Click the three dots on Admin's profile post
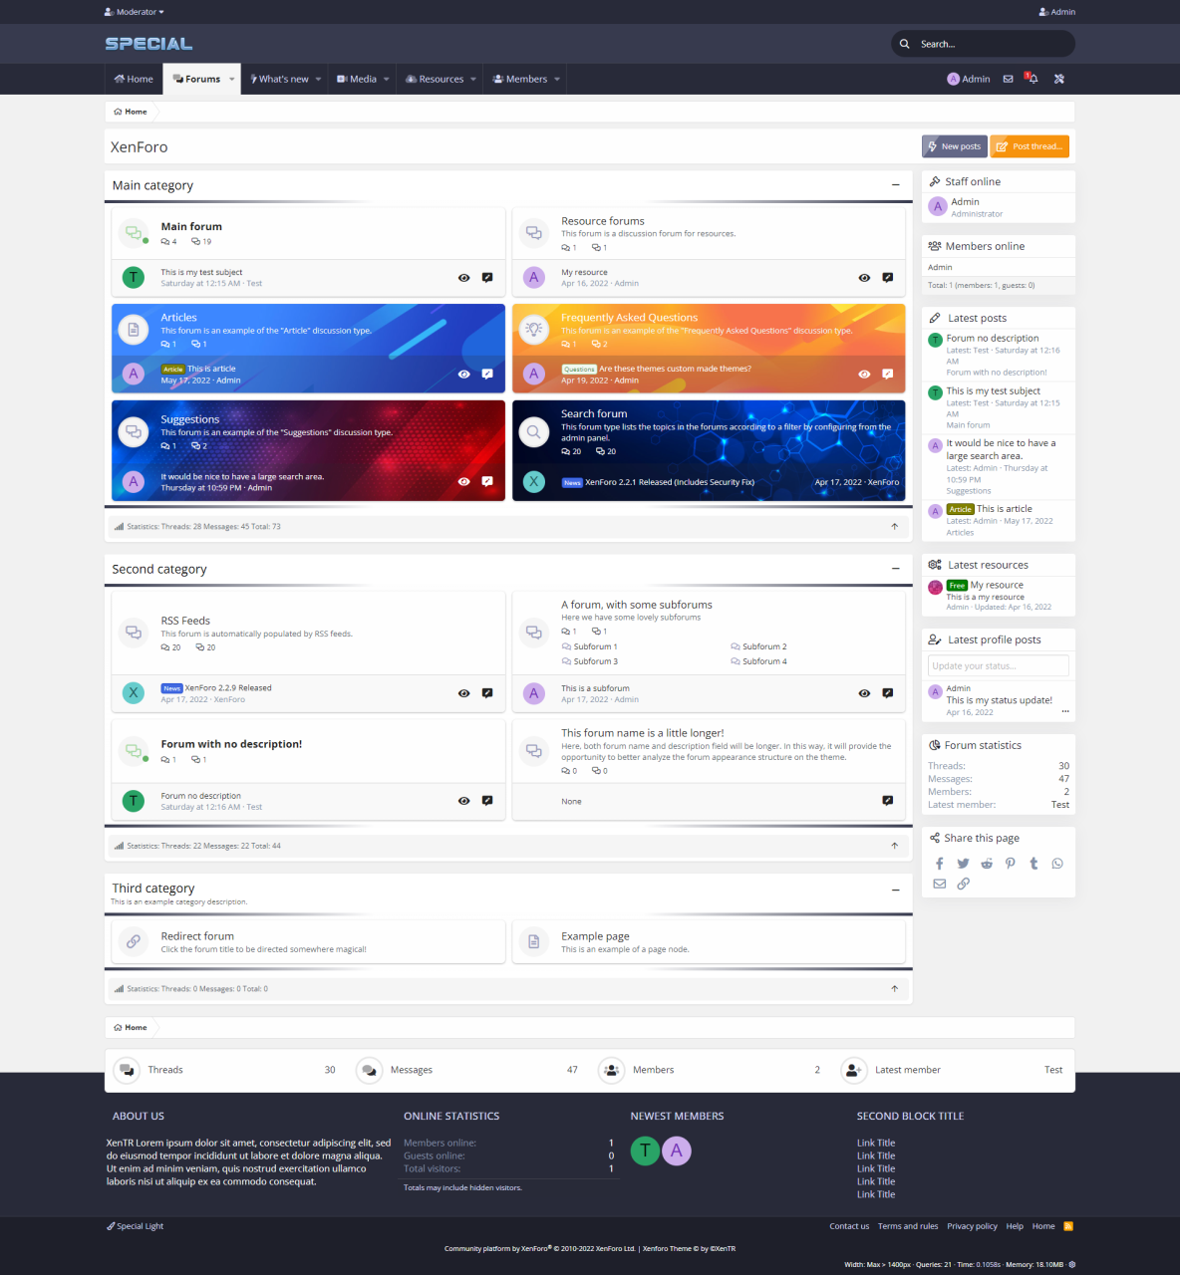 pyautogui.click(x=1065, y=711)
